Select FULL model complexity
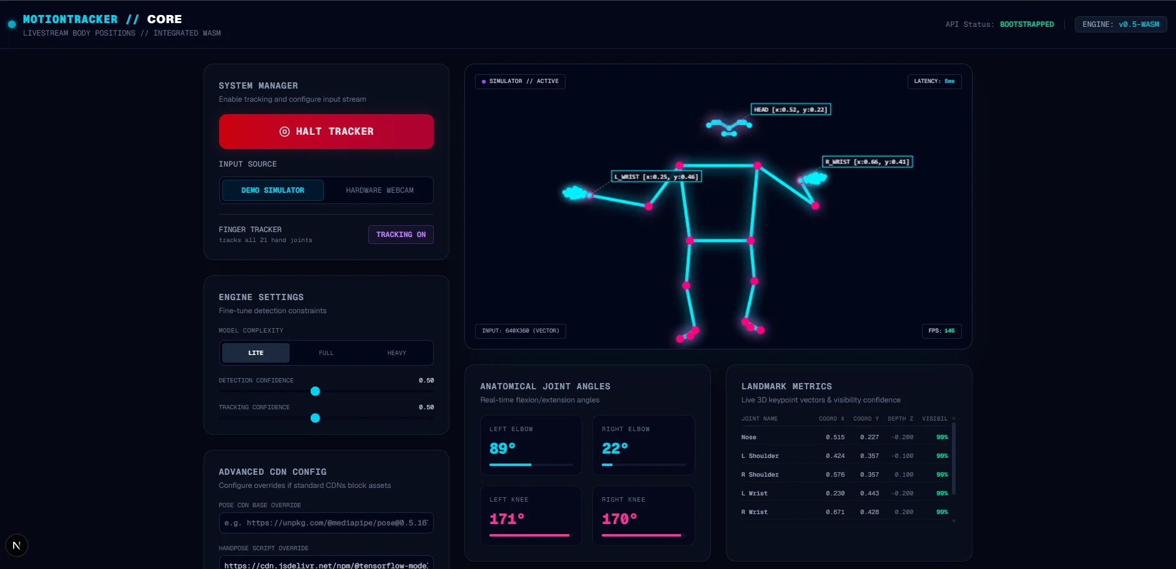The width and height of the screenshot is (1176, 569). (326, 353)
